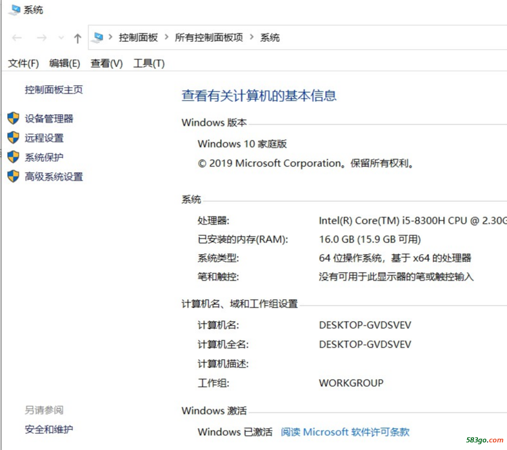Open the 查看(V) menu

point(106,63)
